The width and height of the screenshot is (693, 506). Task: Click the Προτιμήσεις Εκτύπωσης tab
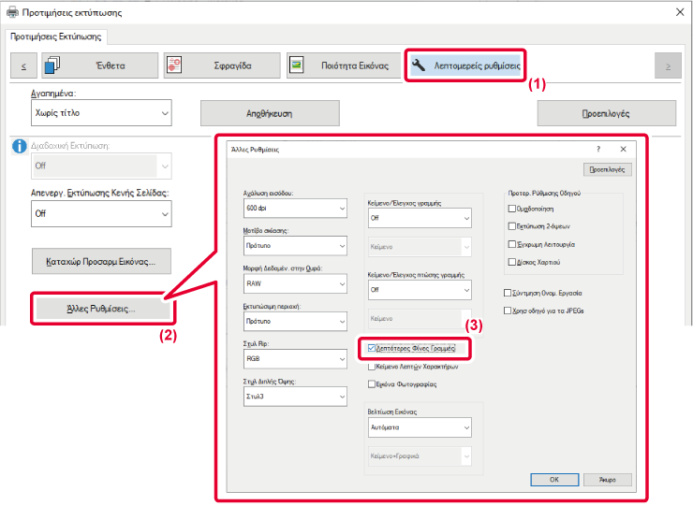tap(55, 36)
